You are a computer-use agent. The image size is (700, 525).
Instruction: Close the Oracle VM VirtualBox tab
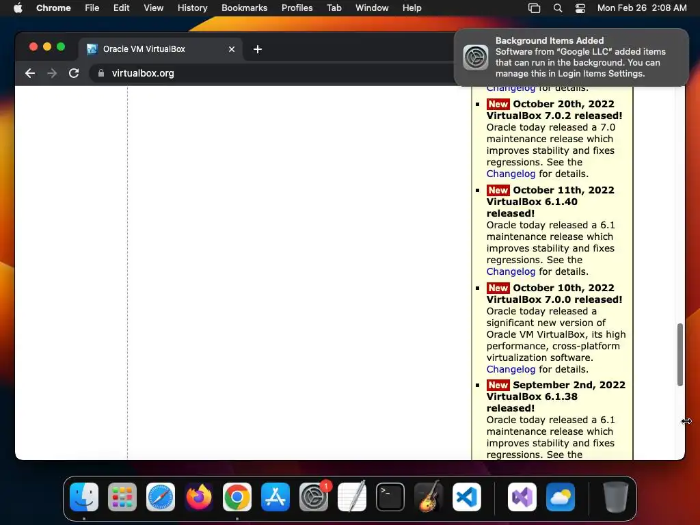pos(232,49)
